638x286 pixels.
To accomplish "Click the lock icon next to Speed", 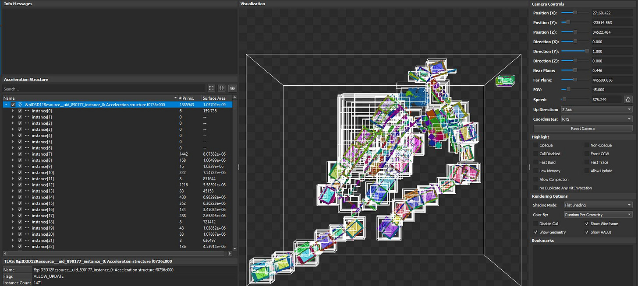I will pos(628,100).
